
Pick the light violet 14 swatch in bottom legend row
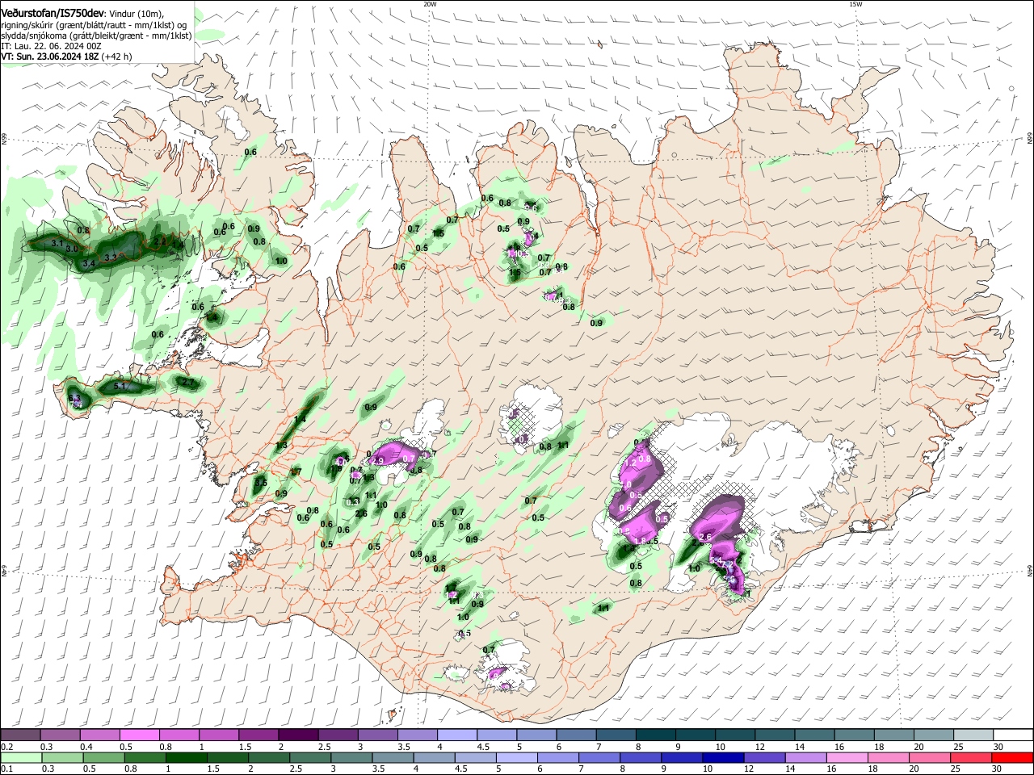point(805,757)
